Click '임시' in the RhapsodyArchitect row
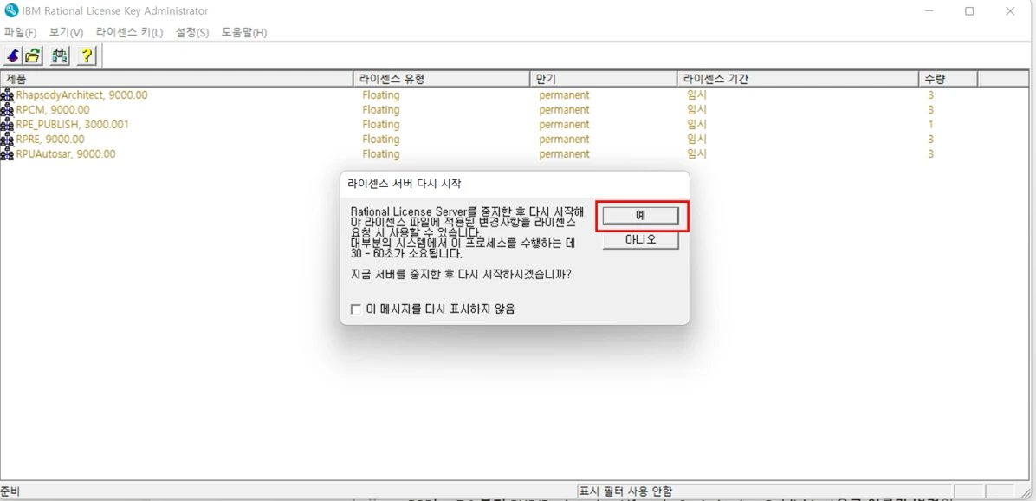The image size is (1036, 501). [696, 95]
